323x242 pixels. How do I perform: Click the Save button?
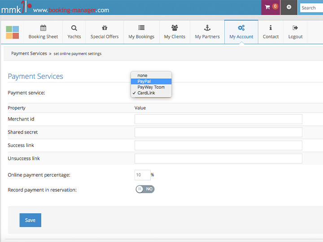pyautogui.click(x=31, y=220)
